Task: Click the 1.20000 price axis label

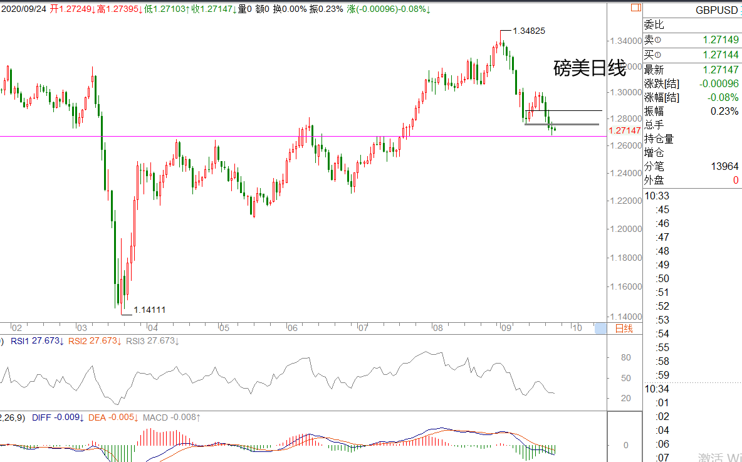Action: click(625, 229)
